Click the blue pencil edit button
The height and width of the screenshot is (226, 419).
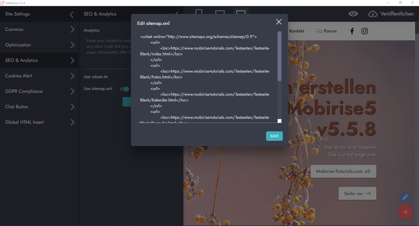pyautogui.click(x=405, y=197)
